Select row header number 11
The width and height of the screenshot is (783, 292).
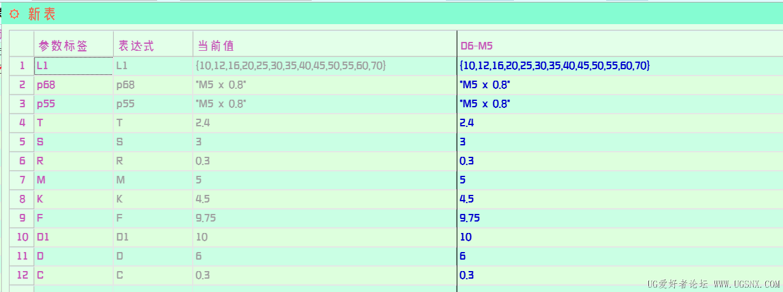coord(22,256)
